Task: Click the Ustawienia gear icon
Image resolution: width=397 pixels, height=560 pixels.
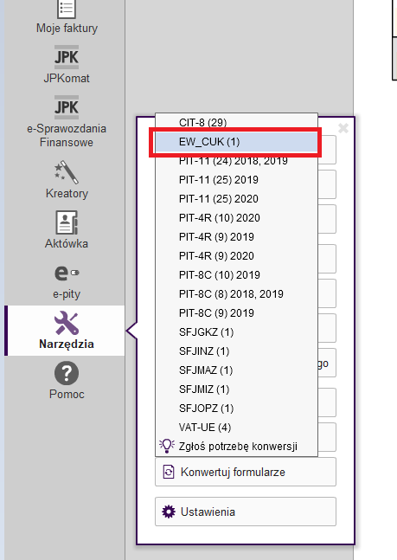Action: 169,512
